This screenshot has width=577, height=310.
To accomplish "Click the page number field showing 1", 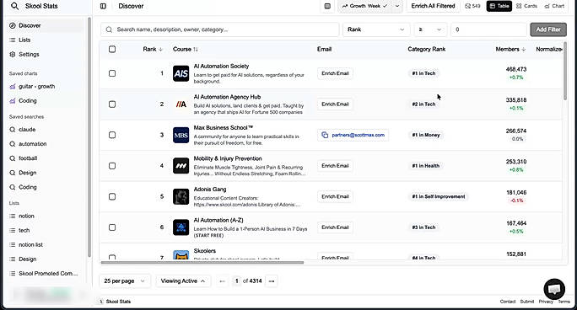I will pos(236,281).
